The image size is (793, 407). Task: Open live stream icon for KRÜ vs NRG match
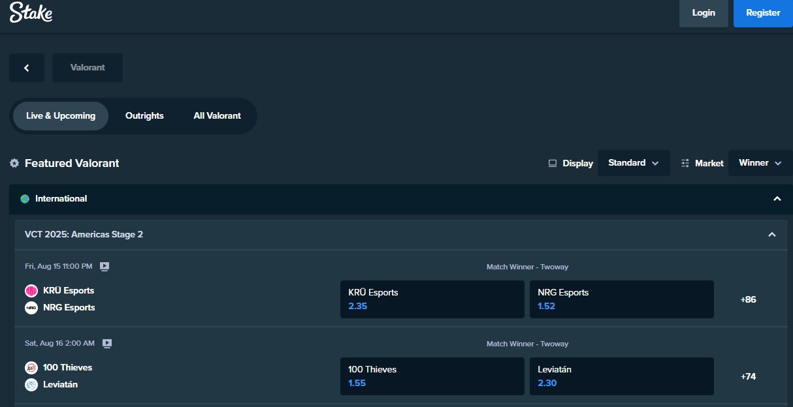coord(105,266)
